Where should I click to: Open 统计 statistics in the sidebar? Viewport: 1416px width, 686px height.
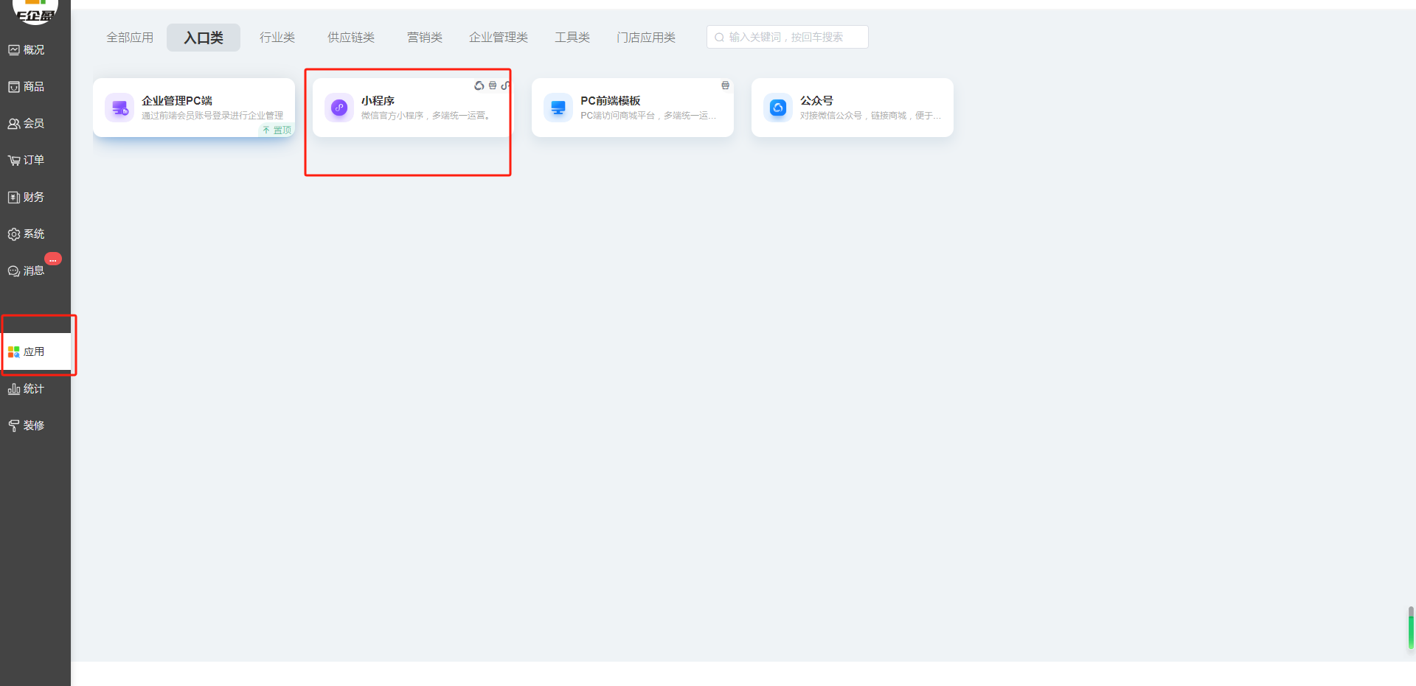pyautogui.click(x=27, y=389)
